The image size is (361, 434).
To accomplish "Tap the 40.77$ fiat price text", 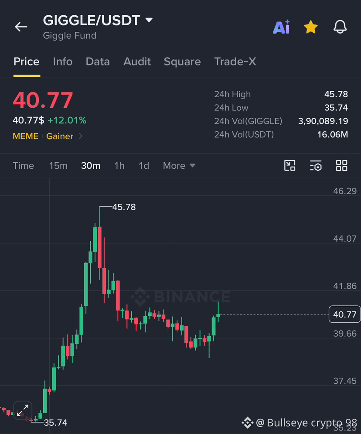I will click(28, 120).
